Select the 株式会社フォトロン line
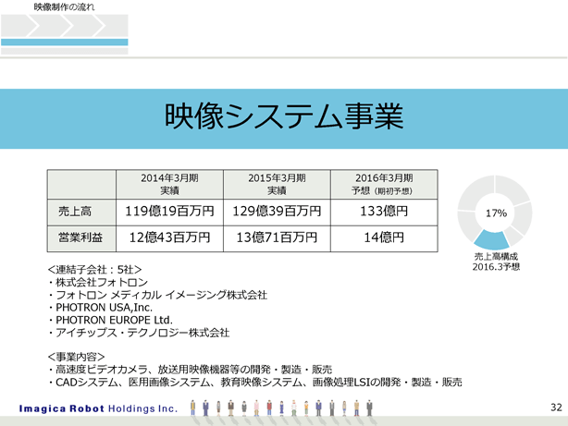Viewport: 568px width, 426px height. pyautogui.click(x=98, y=283)
